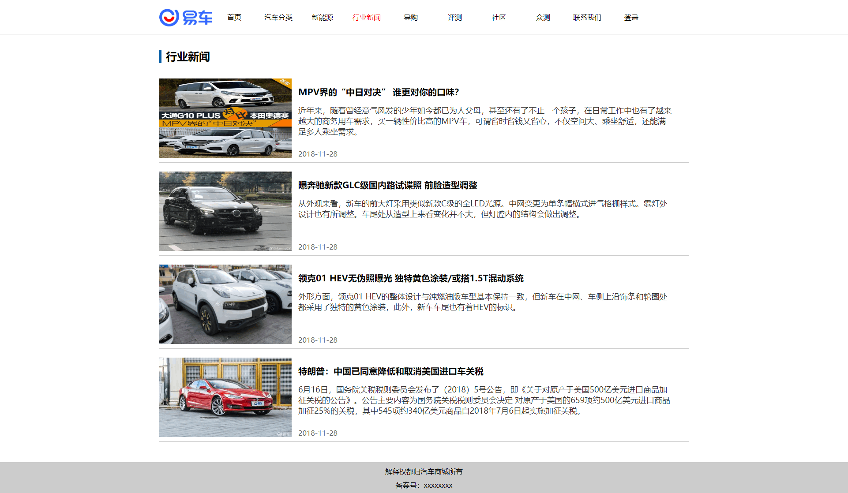The width and height of the screenshot is (848, 493).
Task: Click the 领克01 summary starting 外形方面
Action: (x=483, y=302)
